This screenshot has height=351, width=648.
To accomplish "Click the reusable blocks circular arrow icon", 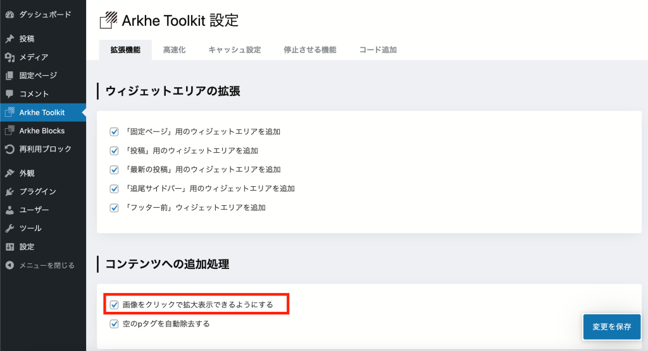I will pyautogui.click(x=9, y=149).
